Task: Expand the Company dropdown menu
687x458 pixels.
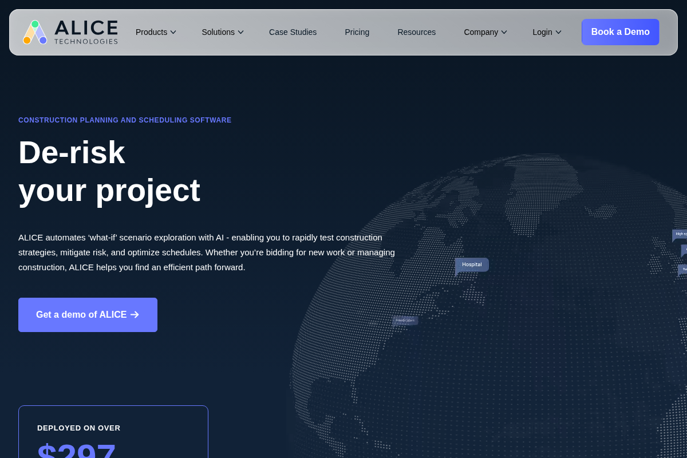Action: [485, 32]
